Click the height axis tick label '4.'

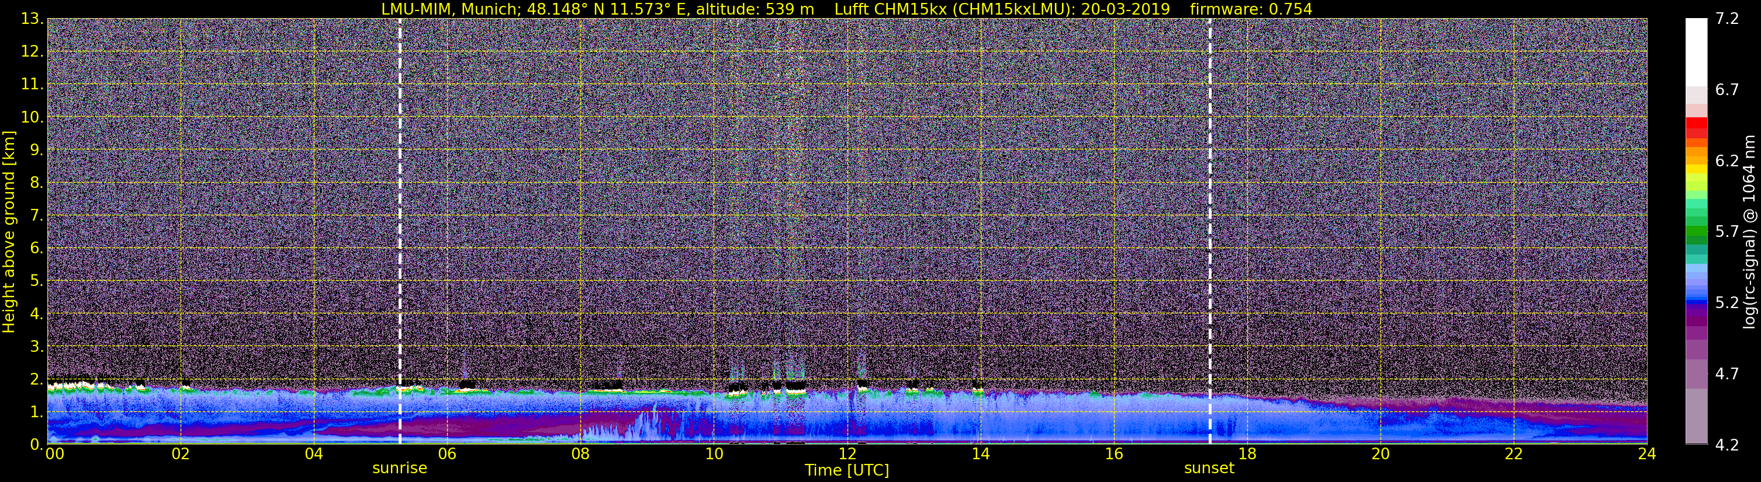pyautogui.click(x=37, y=313)
